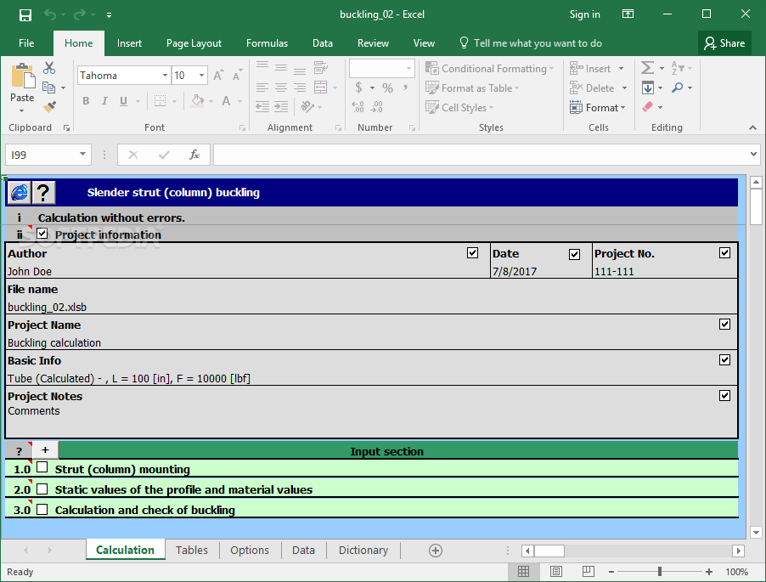Click the Save icon in title bar

pyautogui.click(x=25, y=14)
